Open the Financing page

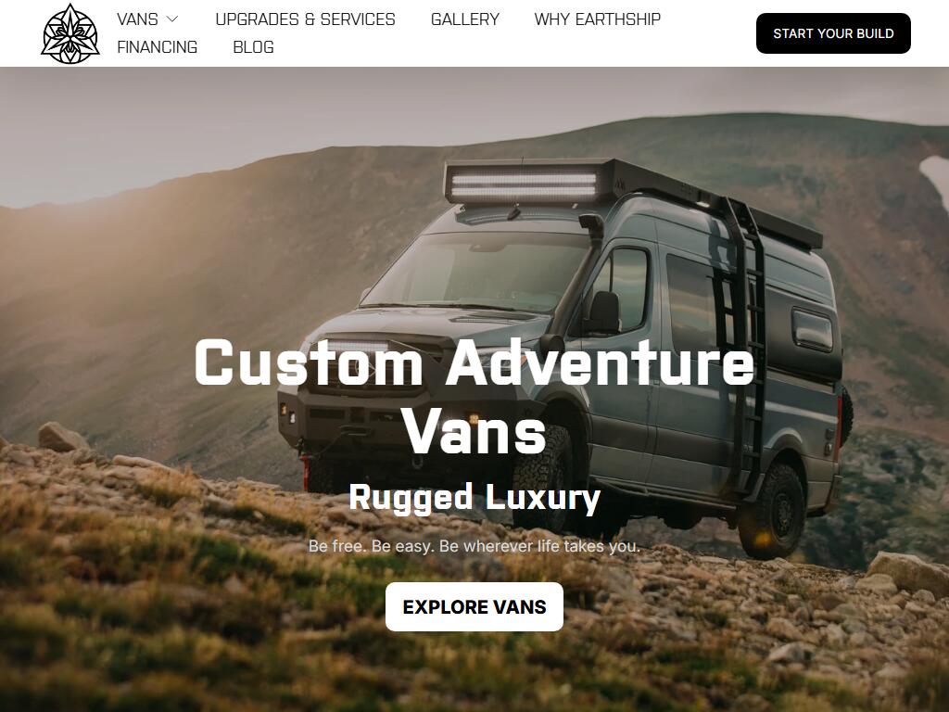pos(158,47)
